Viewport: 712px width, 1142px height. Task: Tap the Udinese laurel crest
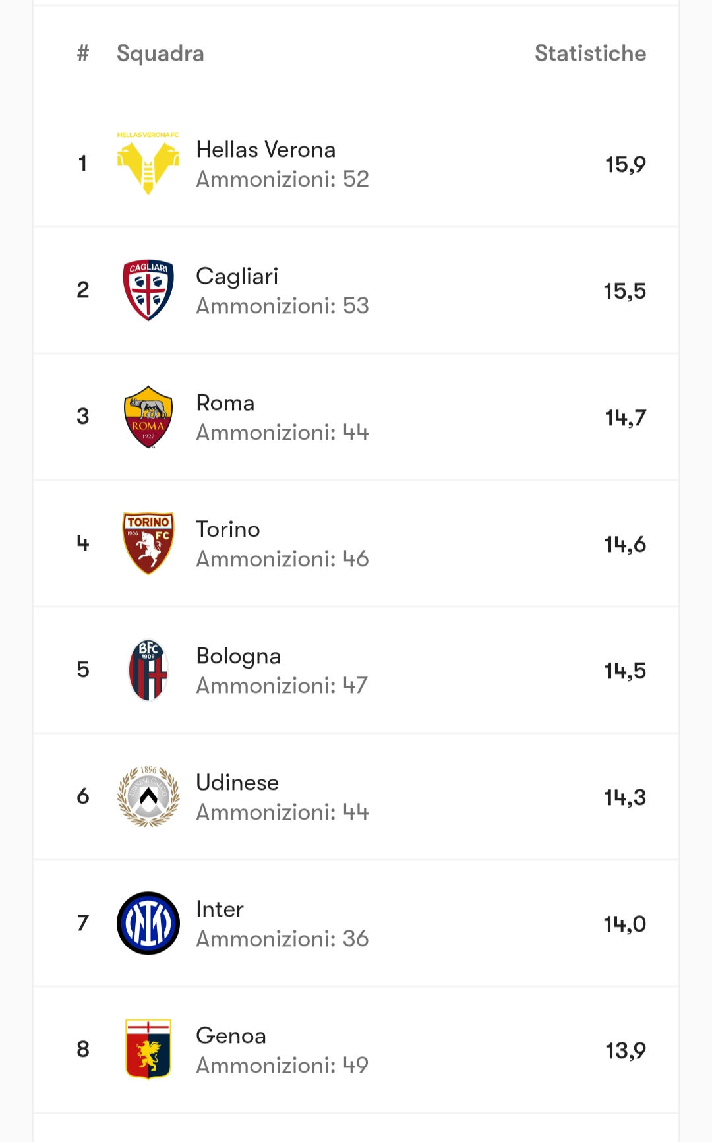point(148,796)
